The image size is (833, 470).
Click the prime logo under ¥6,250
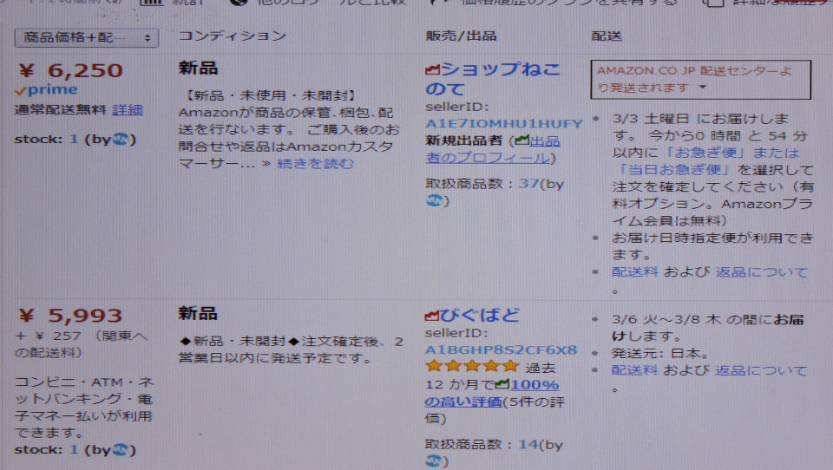click(x=46, y=90)
